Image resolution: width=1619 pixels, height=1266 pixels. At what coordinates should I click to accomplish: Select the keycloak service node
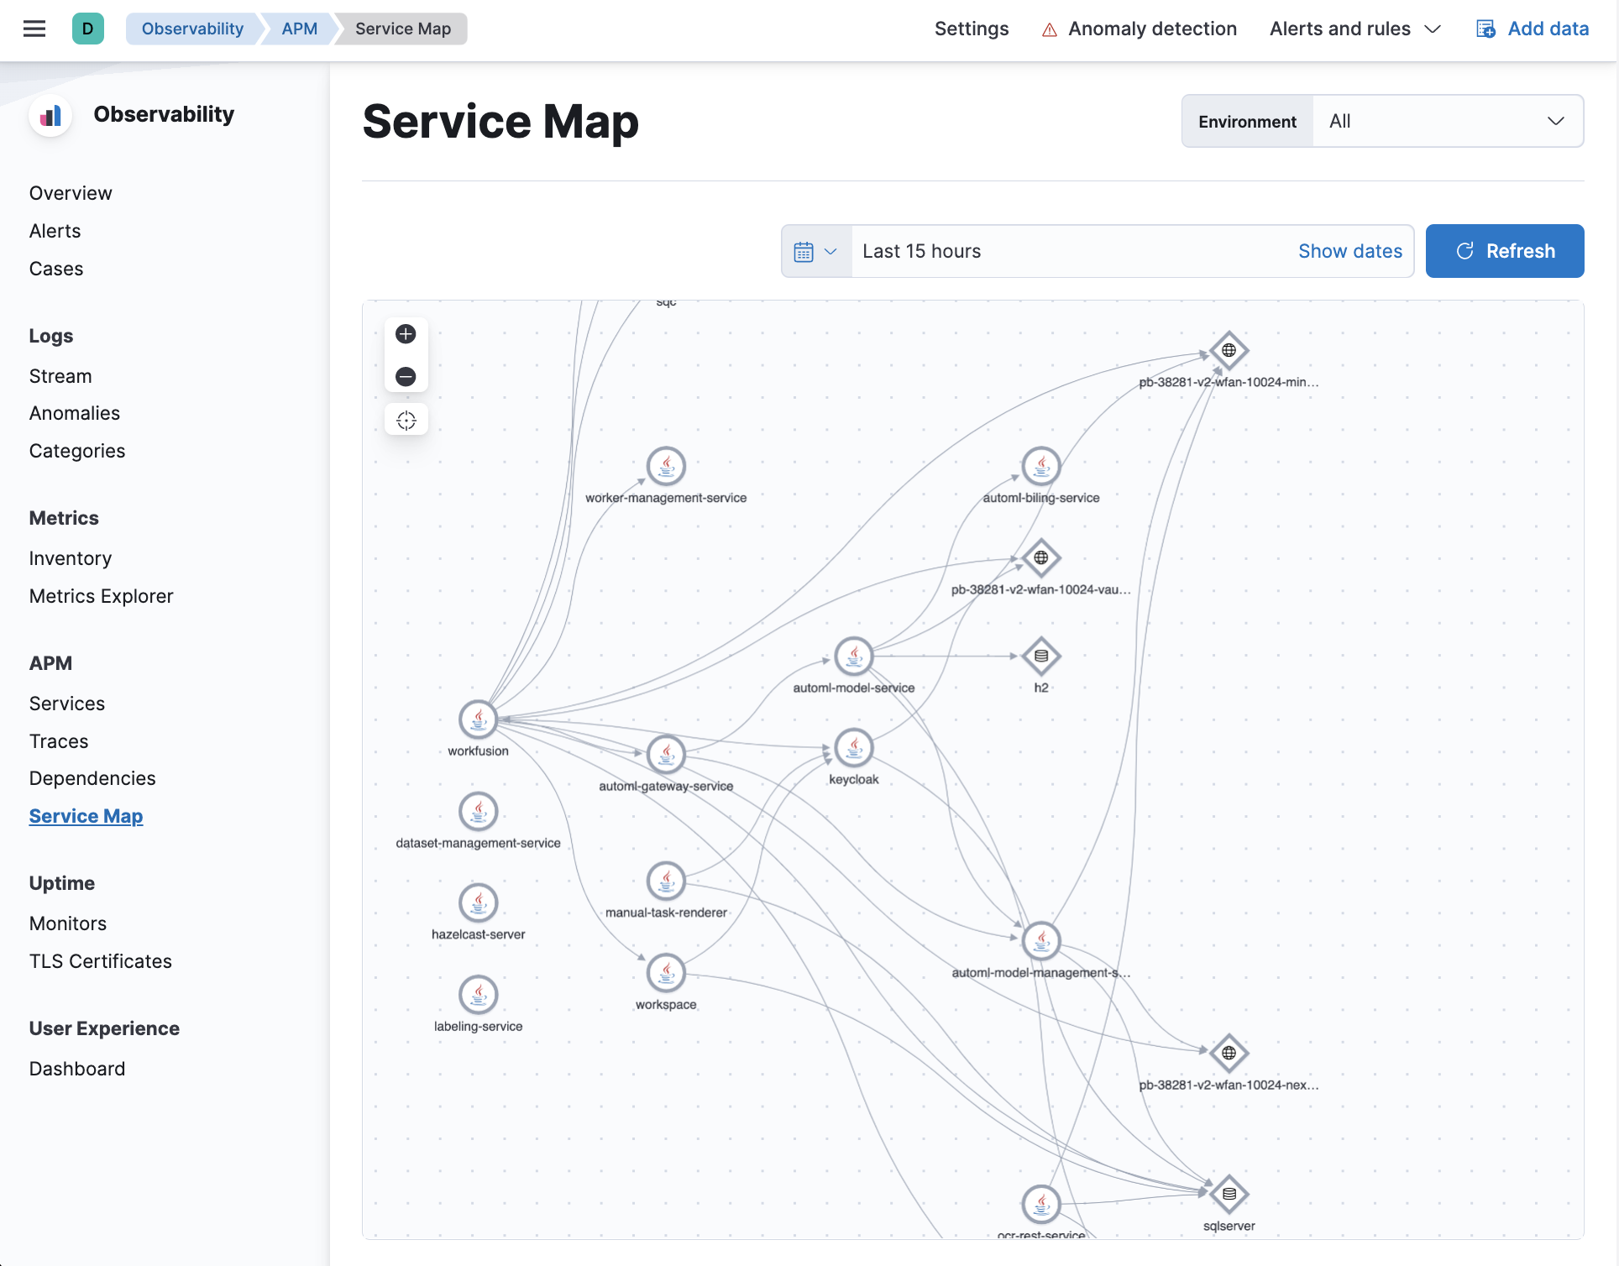point(854,747)
